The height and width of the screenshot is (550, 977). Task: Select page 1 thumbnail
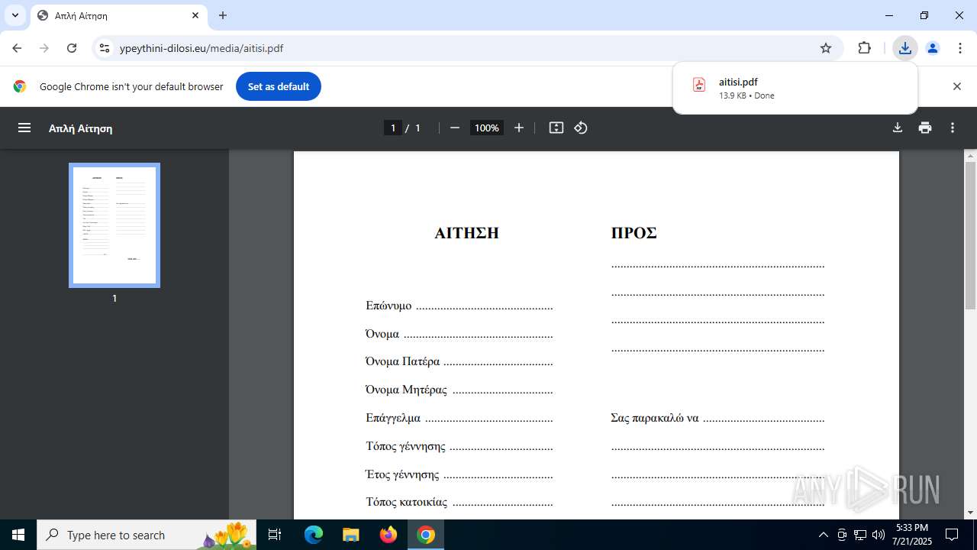[114, 225]
